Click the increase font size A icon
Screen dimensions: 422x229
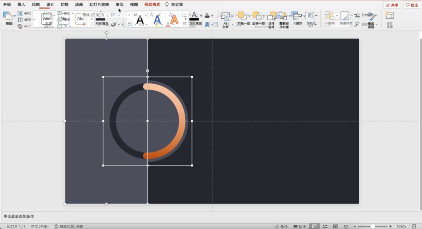[x=152, y=15]
